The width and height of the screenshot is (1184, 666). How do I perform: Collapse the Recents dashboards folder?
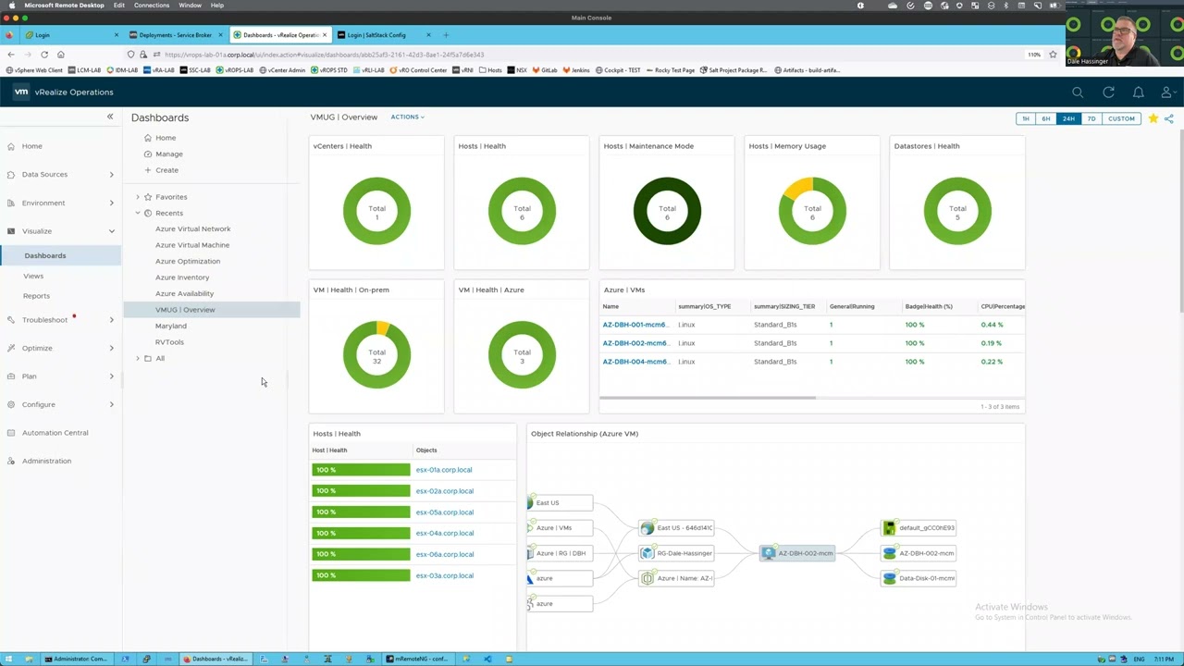click(138, 213)
